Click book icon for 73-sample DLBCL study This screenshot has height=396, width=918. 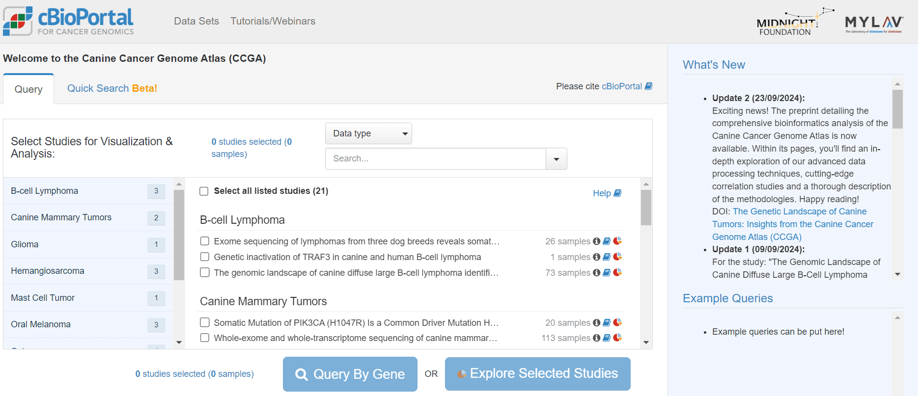607,272
